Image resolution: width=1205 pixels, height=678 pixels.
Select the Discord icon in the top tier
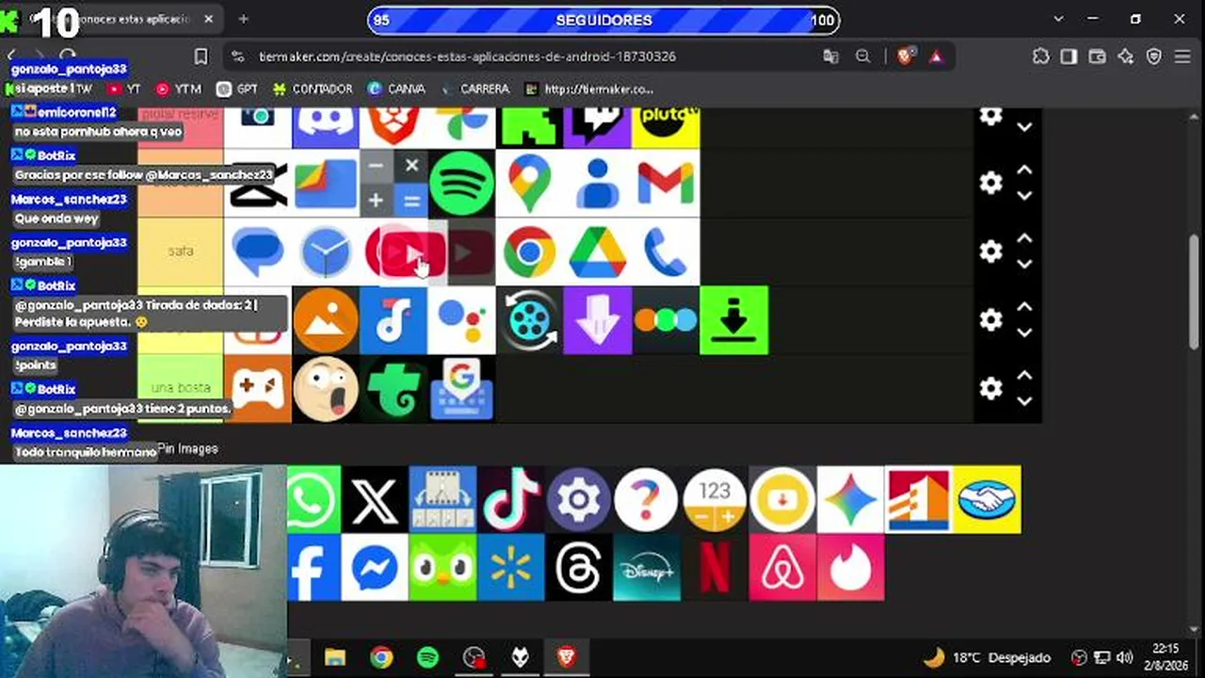coord(326,126)
